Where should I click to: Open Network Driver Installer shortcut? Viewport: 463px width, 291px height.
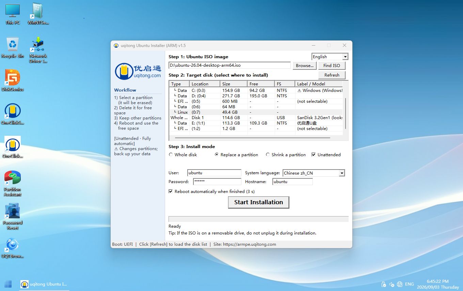pyautogui.click(x=38, y=50)
